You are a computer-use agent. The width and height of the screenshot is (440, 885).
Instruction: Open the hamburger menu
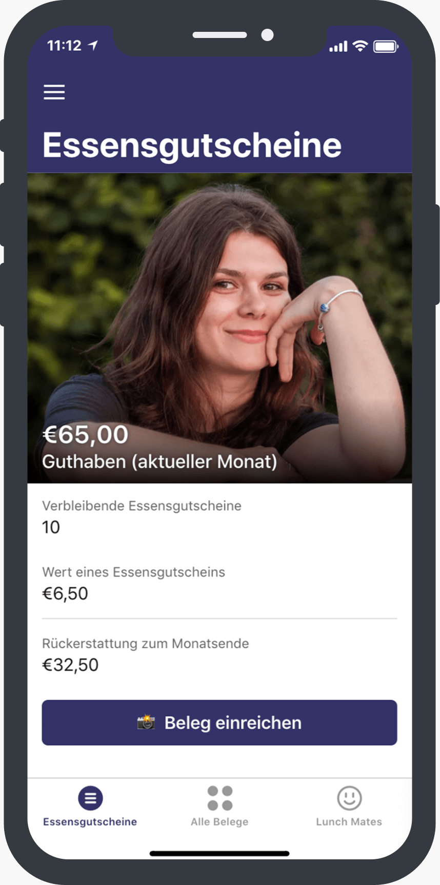click(54, 92)
